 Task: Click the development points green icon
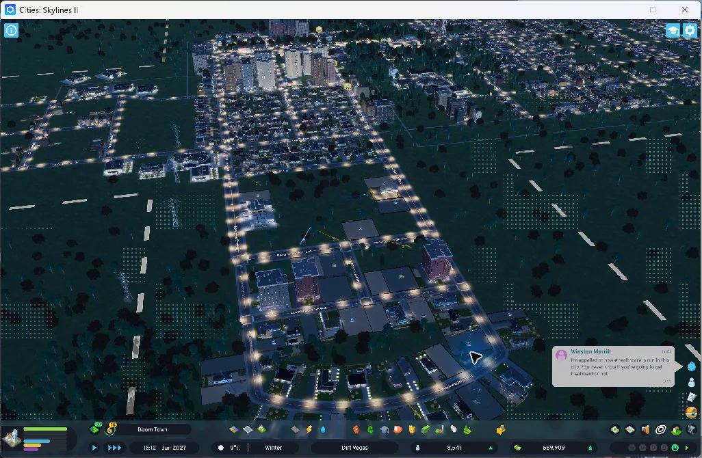tap(94, 429)
